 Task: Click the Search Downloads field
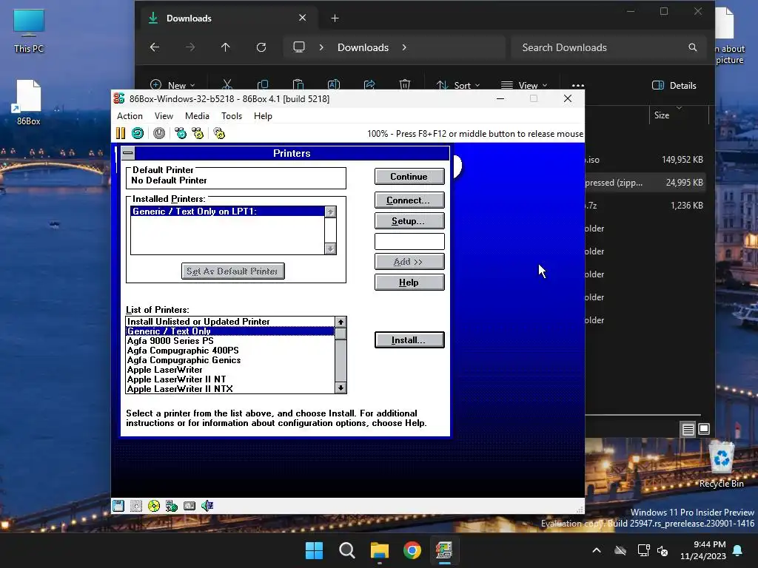pos(608,47)
